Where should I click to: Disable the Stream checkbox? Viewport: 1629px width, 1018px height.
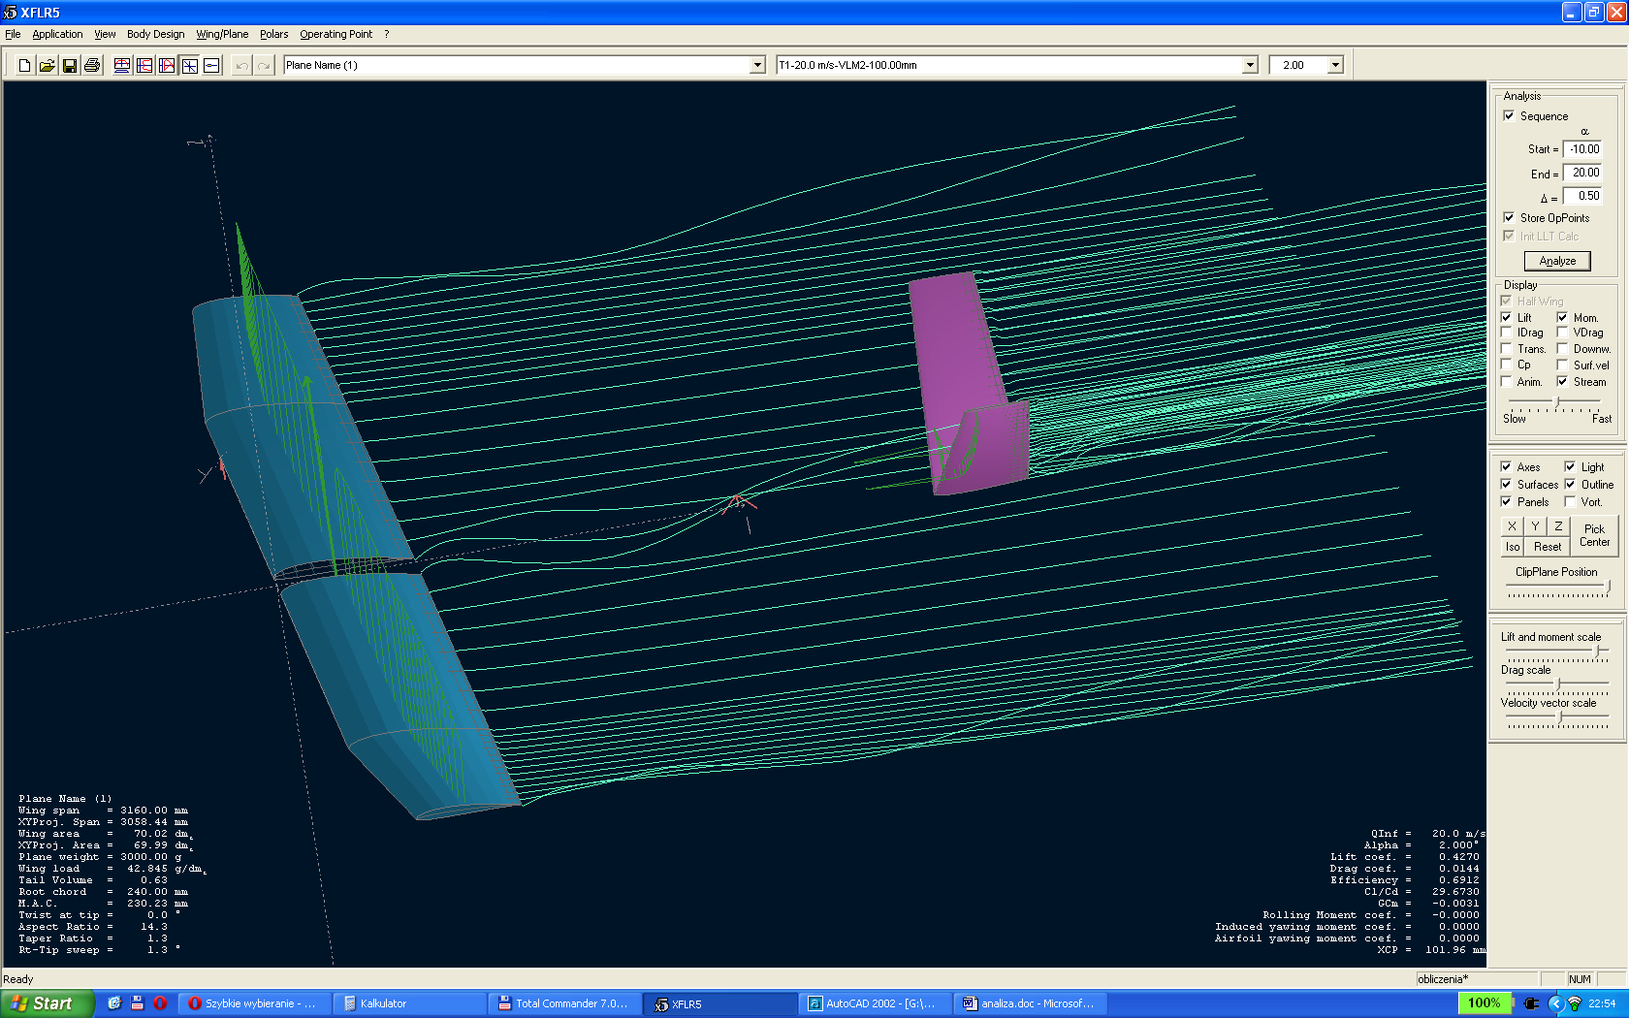pyautogui.click(x=1562, y=381)
